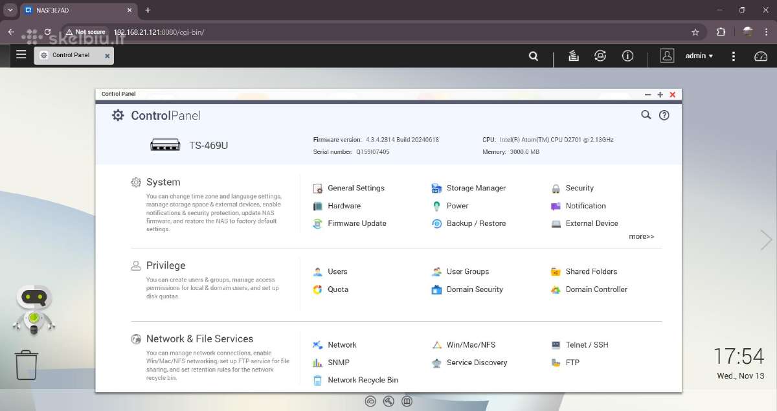The width and height of the screenshot is (777, 411).
Task: Open Domain Controller
Action: [x=589, y=289]
